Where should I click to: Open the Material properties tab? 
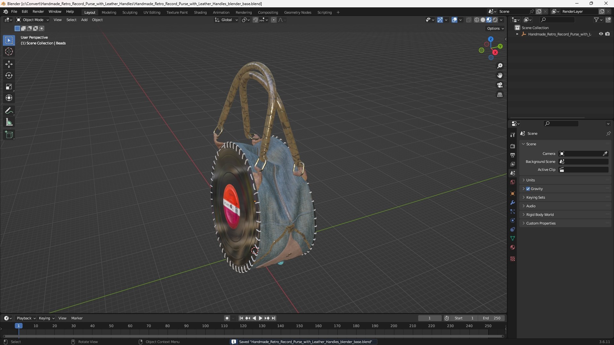point(513,247)
